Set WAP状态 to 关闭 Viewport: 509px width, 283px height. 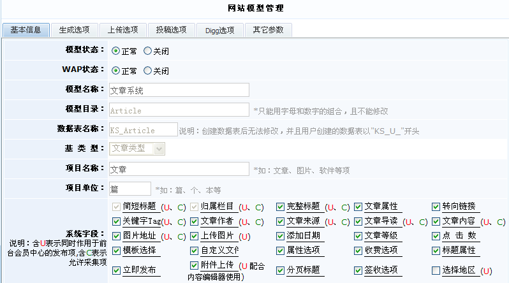(x=148, y=71)
